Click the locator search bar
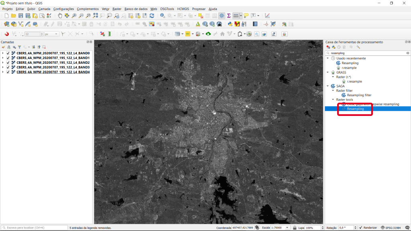411x231 pixels. [35, 228]
